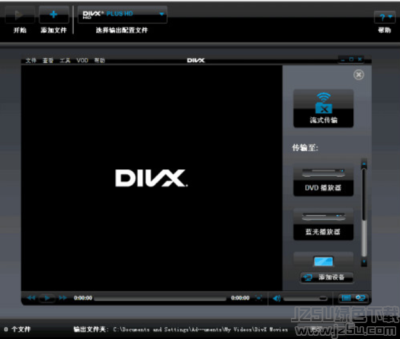
Task: Click the play button in player controls
Action: tap(47, 298)
